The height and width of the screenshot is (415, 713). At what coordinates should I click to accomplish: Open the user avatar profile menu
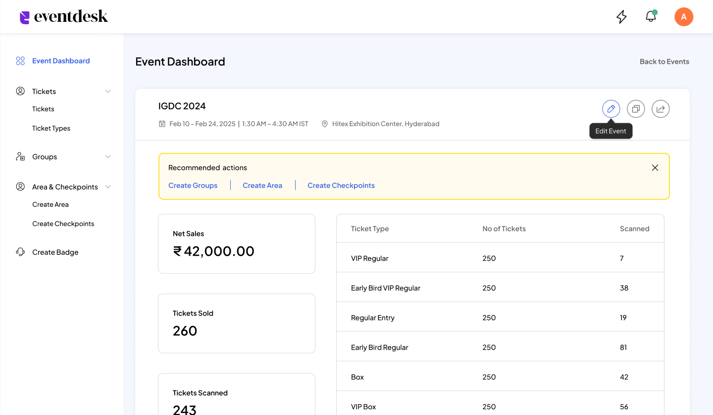point(684,17)
